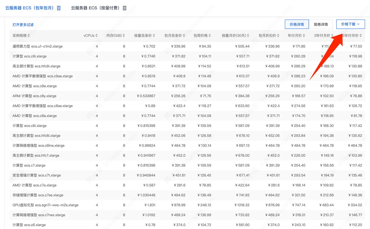
Task: Expand the 价格下载 dropdown
Action: [x=350, y=24]
